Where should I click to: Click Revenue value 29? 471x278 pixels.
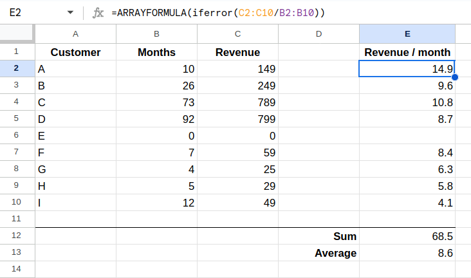[x=238, y=186]
